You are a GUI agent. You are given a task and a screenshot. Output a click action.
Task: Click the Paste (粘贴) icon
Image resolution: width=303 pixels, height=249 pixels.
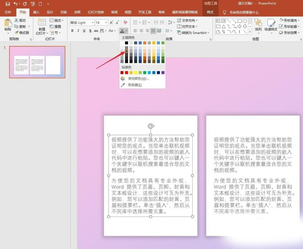coord(7,23)
